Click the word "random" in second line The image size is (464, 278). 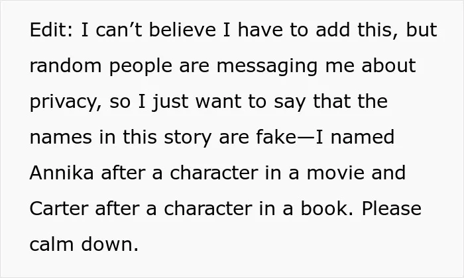coord(66,66)
